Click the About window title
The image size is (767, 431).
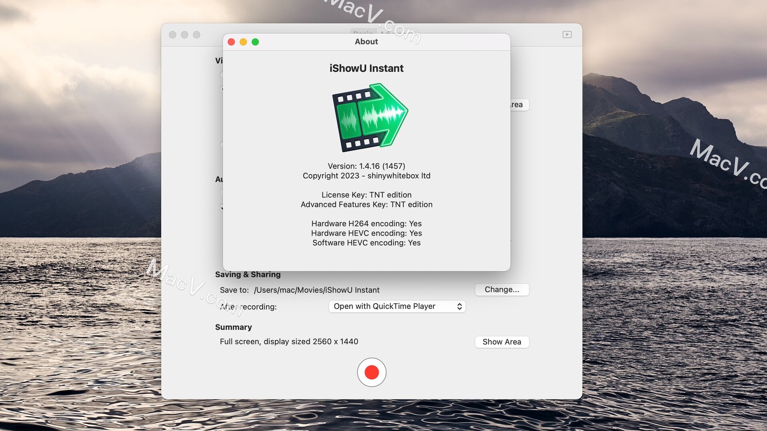click(366, 42)
